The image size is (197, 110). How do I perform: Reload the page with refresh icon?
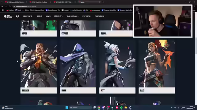(10, 6)
